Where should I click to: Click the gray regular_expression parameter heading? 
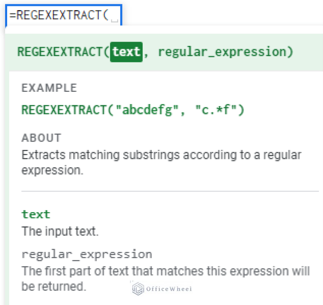(87, 254)
